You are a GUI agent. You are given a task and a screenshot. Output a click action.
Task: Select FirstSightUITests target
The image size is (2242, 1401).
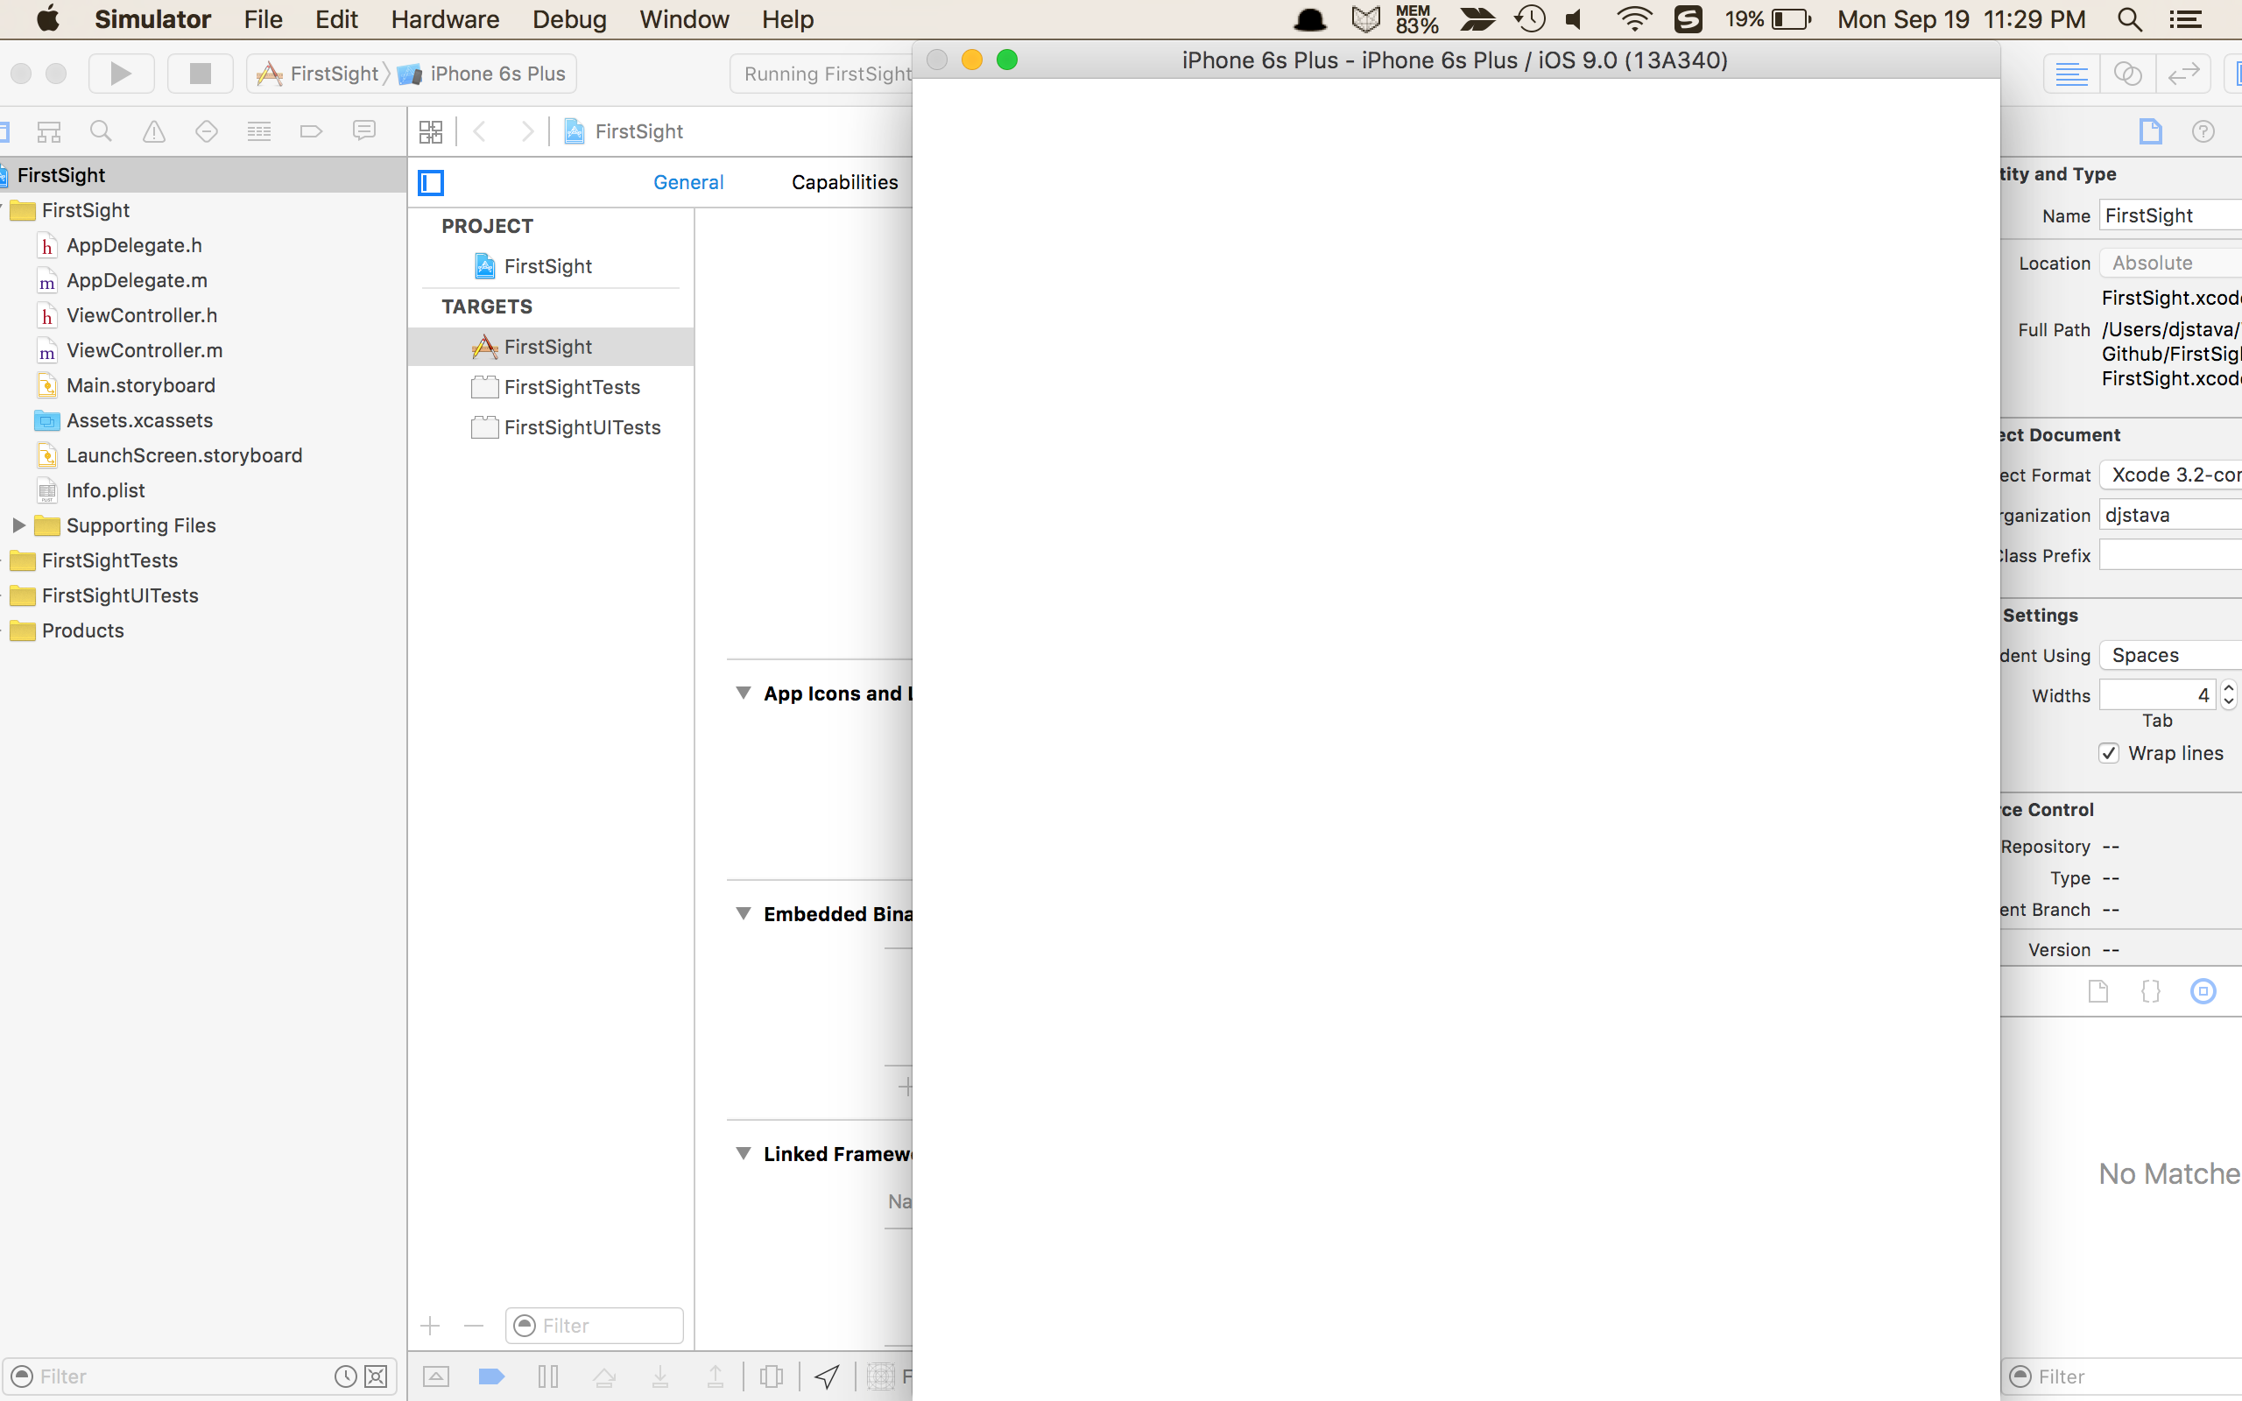click(x=581, y=427)
